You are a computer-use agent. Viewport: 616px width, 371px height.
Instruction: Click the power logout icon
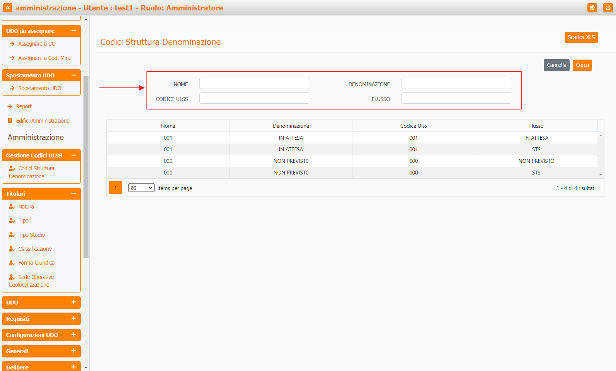[607, 8]
